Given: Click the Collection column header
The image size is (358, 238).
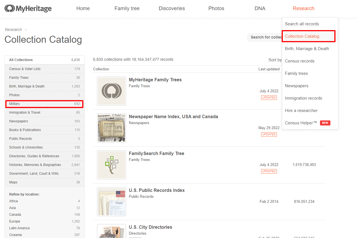Looking at the screenshot, I should click(x=101, y=69).
